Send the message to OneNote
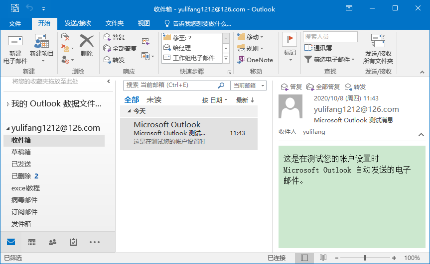430x264 pixels. click(x=255, y=60)
